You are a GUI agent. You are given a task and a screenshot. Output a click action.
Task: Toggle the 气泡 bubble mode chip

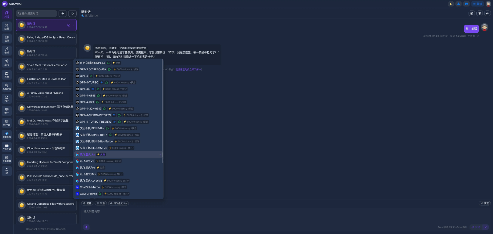coord(101,203)
